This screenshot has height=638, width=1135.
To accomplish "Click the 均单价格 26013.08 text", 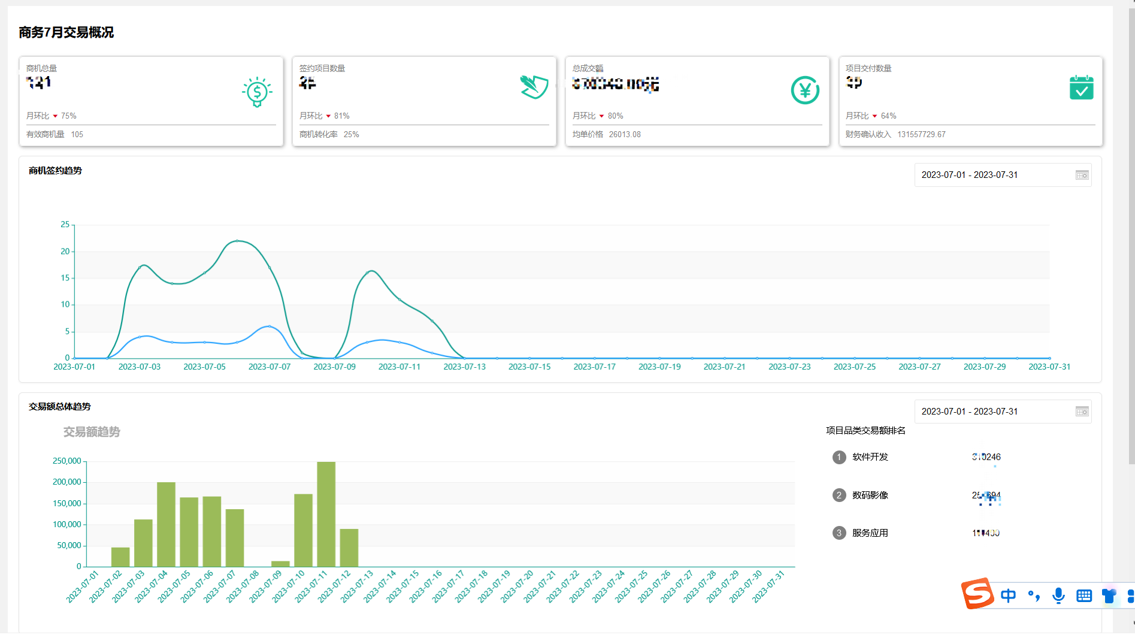I will coord(606,135).
